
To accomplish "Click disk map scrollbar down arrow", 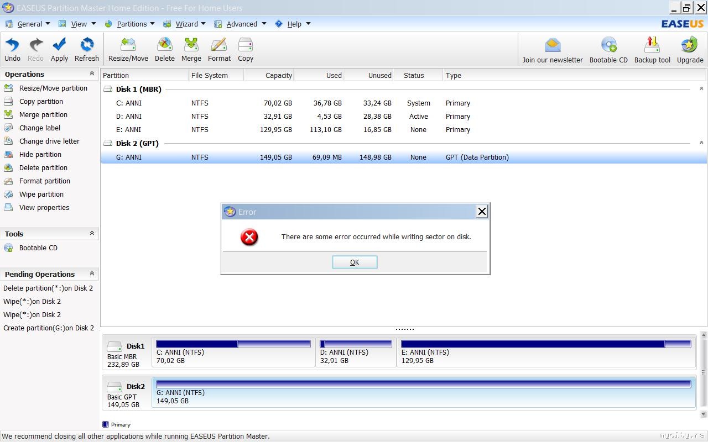I will coord(704,414).
